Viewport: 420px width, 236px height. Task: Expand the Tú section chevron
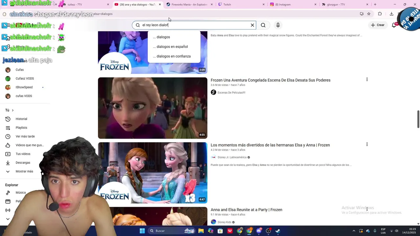[12, 110]
